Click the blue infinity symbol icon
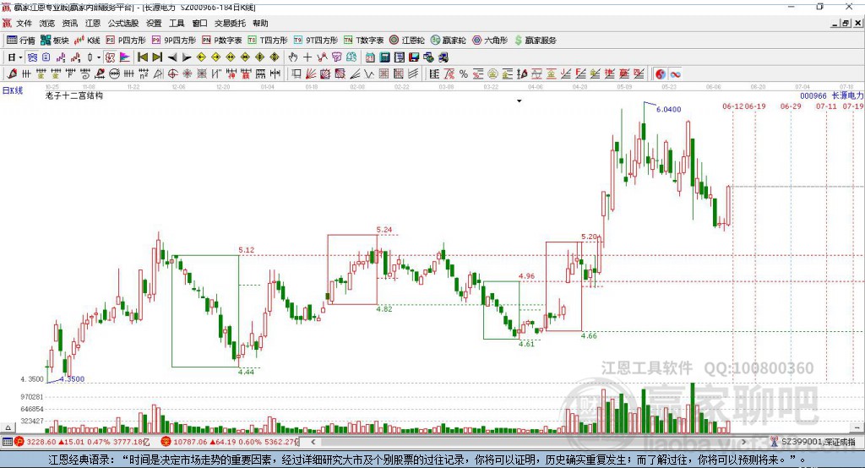The image size is (865, 468). click(675, 74)
